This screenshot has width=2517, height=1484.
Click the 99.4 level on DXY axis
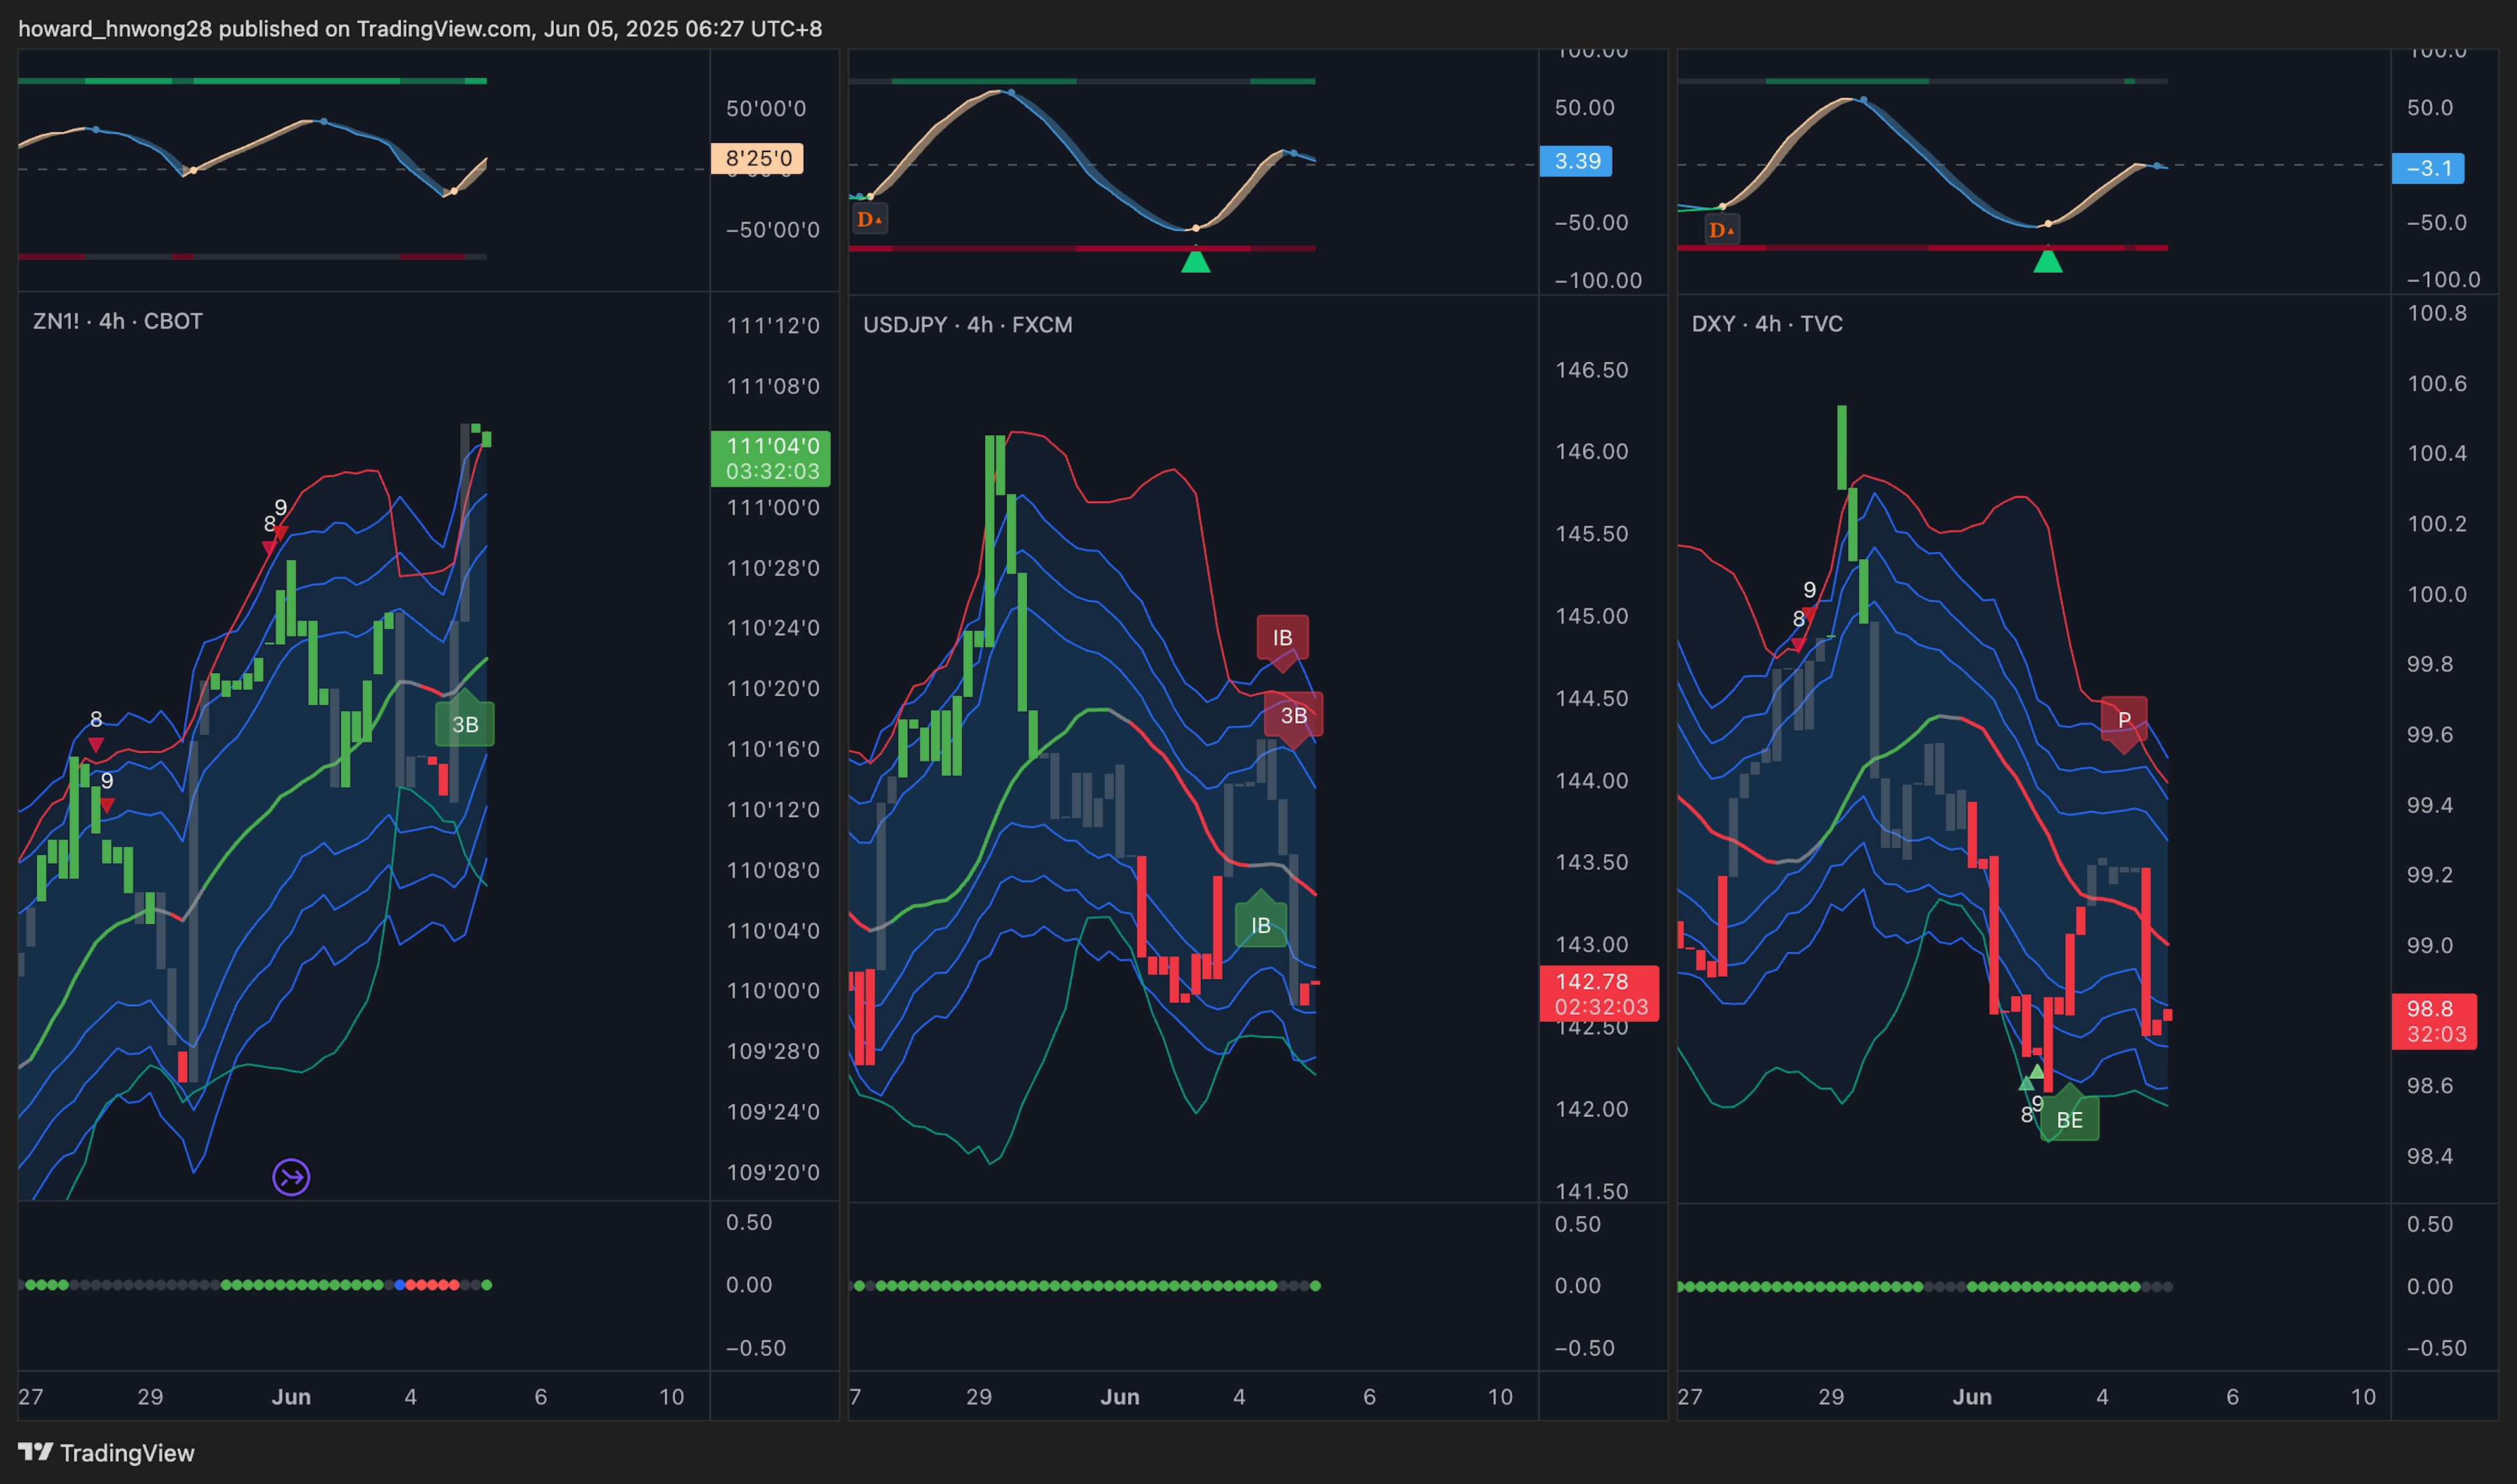point(2430,805)
